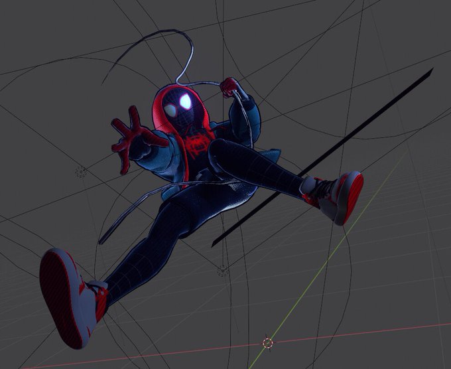Viewport: 451px width, 369px height.
Task: Click the 3D cursor at the world origin
Action: click(267, 343)
